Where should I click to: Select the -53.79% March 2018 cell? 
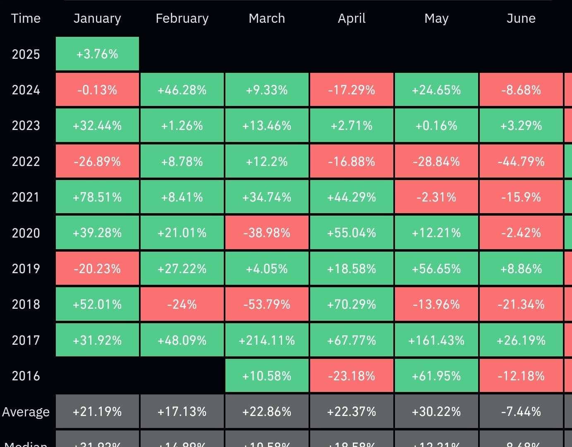pos(267,305)
